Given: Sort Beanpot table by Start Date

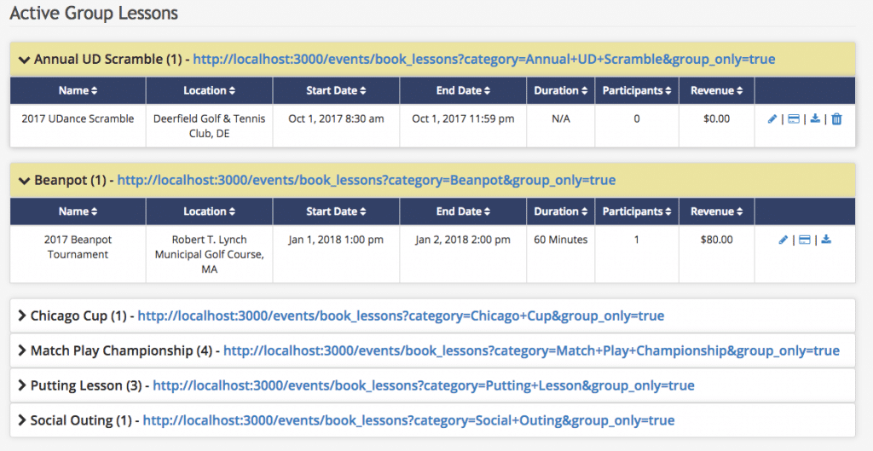Looking at the screenshot, I should pos(336,211).
